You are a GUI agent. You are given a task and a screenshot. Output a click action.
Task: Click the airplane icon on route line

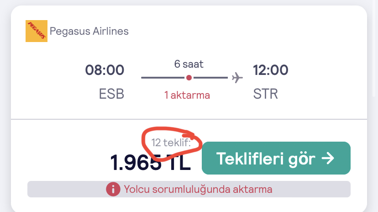click(237, 78)
